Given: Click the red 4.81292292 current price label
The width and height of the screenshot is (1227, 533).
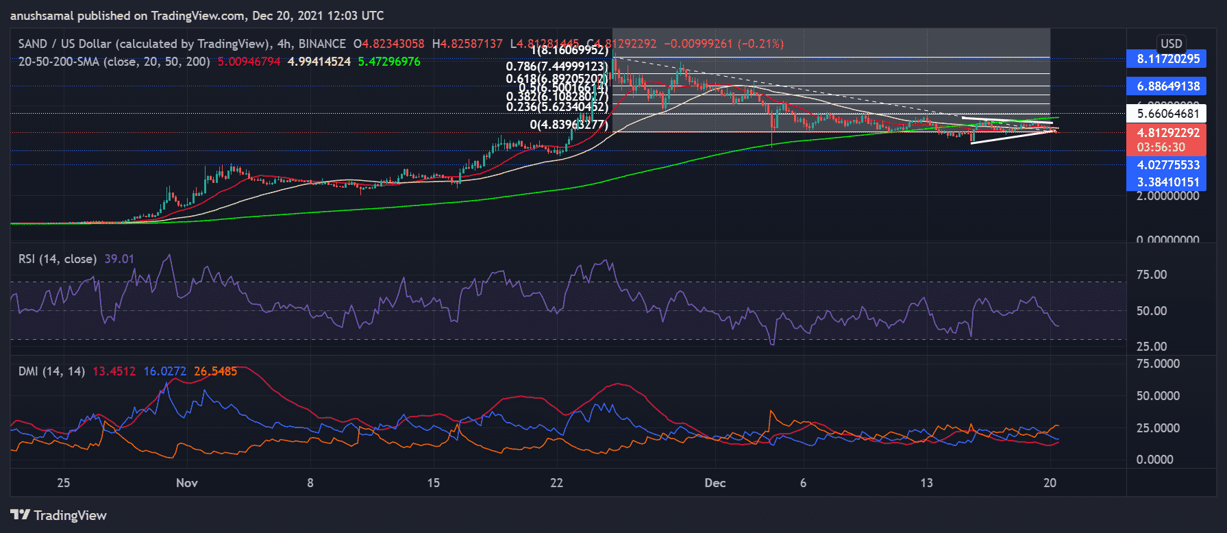Looking at the screenshot, I should (1167, 133).
